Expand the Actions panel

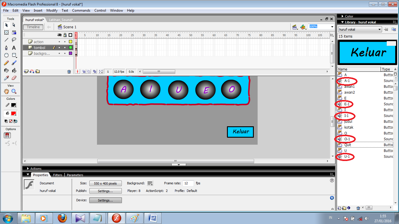pos(28,169)
